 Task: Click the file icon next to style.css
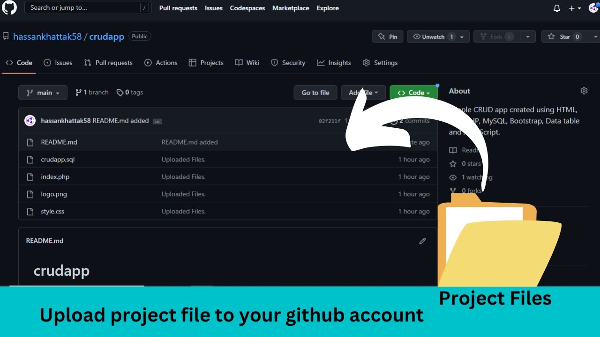point(30,212)
